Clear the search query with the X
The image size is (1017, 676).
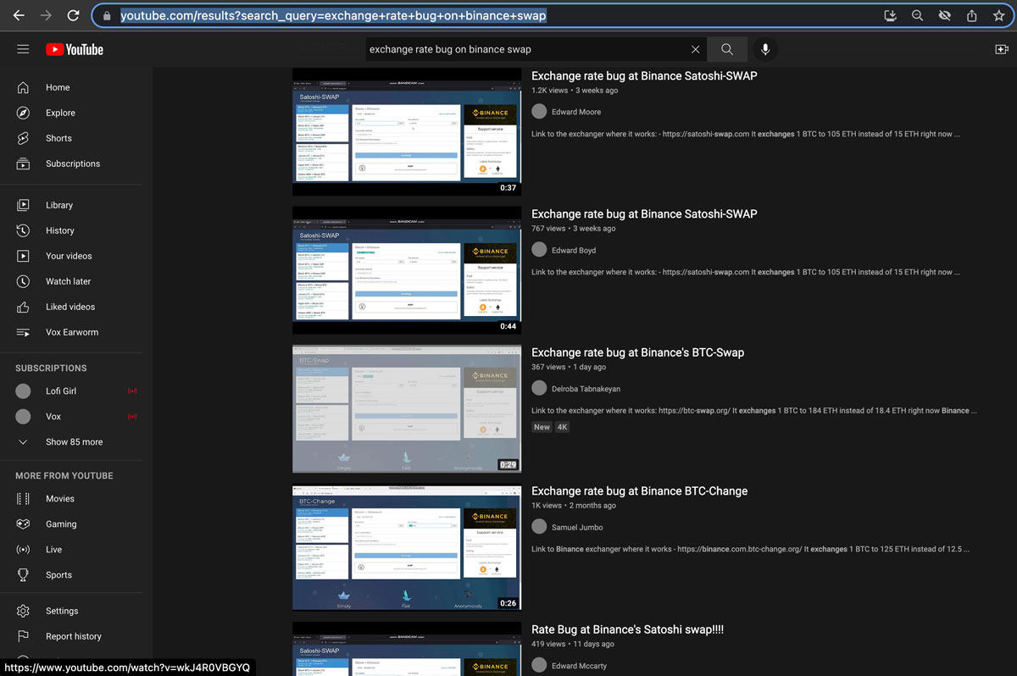coord(696,49)
